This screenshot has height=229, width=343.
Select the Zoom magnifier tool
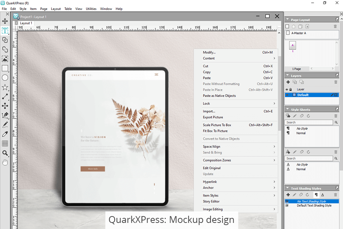5,153
